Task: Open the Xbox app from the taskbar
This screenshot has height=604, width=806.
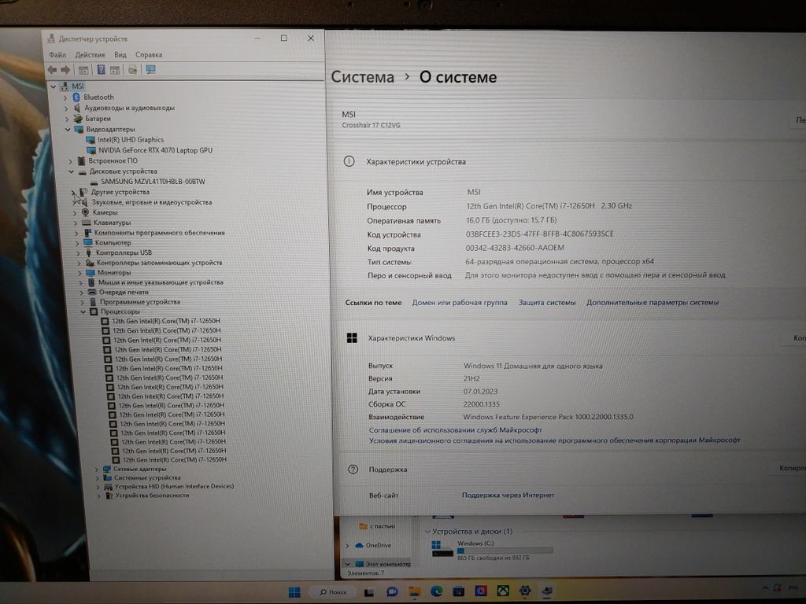Action: (503, 591)
